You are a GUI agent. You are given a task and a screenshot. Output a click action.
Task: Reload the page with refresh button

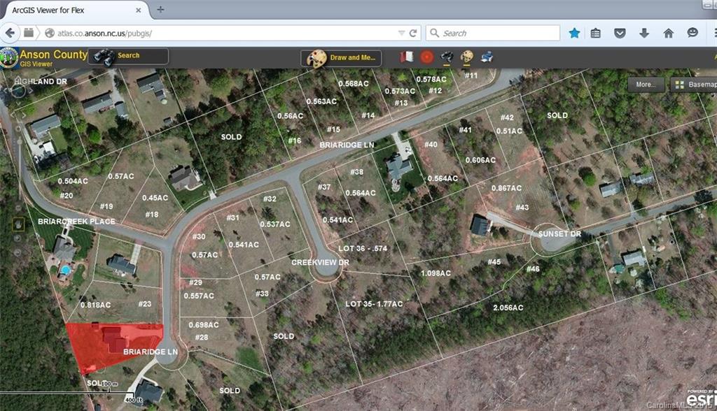coord(413,34)
